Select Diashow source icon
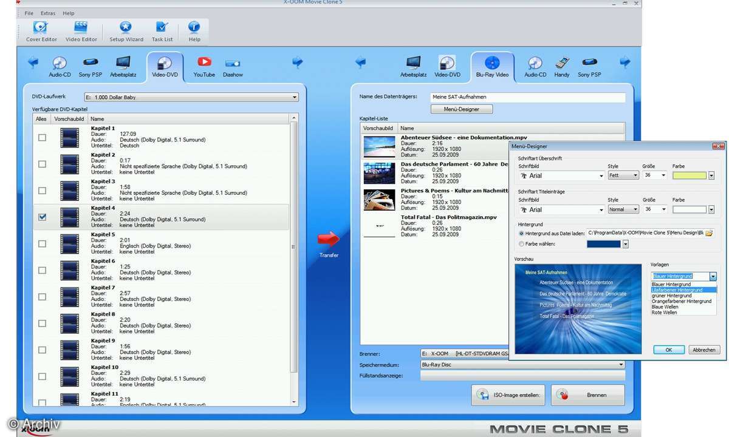The image size is (729, 437). (233, 67)
